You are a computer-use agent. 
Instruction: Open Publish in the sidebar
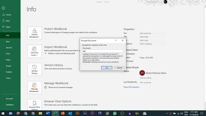[x=9, y=72]
